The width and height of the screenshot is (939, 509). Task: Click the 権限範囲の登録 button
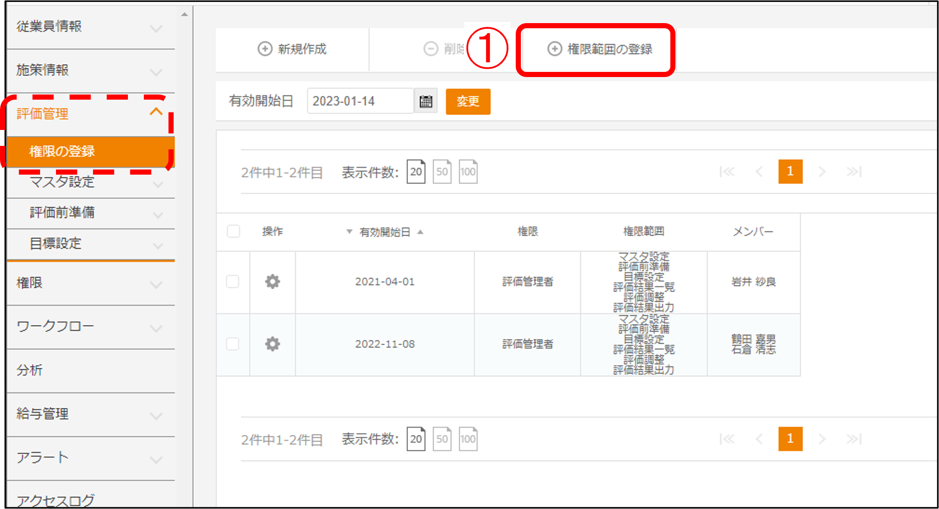[599, 49]
